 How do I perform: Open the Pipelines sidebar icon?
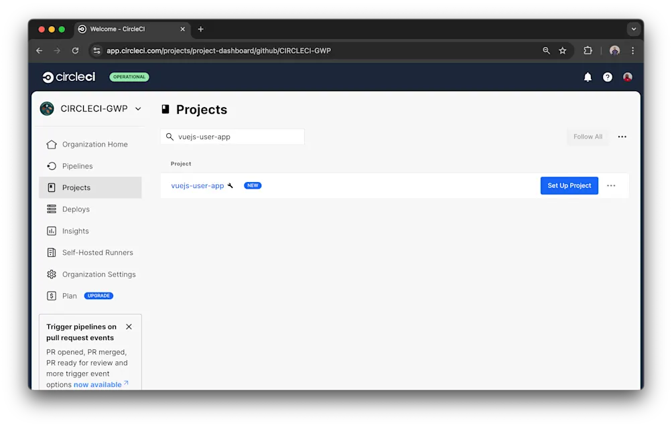(x=52, y=166)
